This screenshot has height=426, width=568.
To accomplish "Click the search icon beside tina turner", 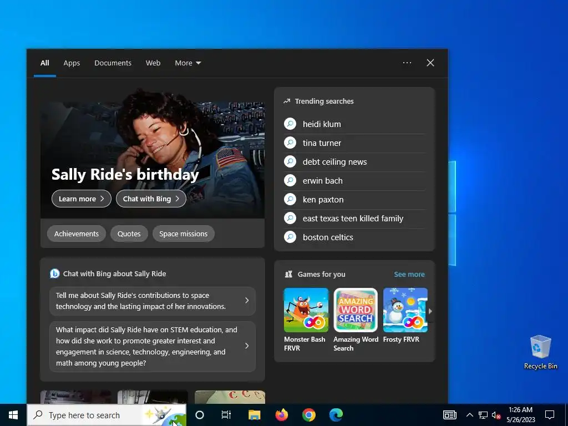I will [290, 143].
